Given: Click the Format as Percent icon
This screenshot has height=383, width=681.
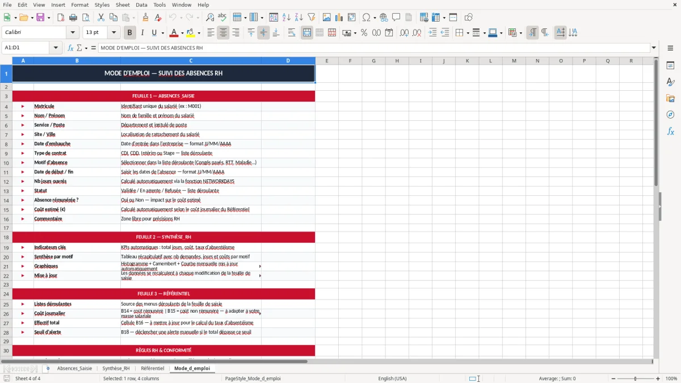Looking at the screenshot, I should (364, 33).
